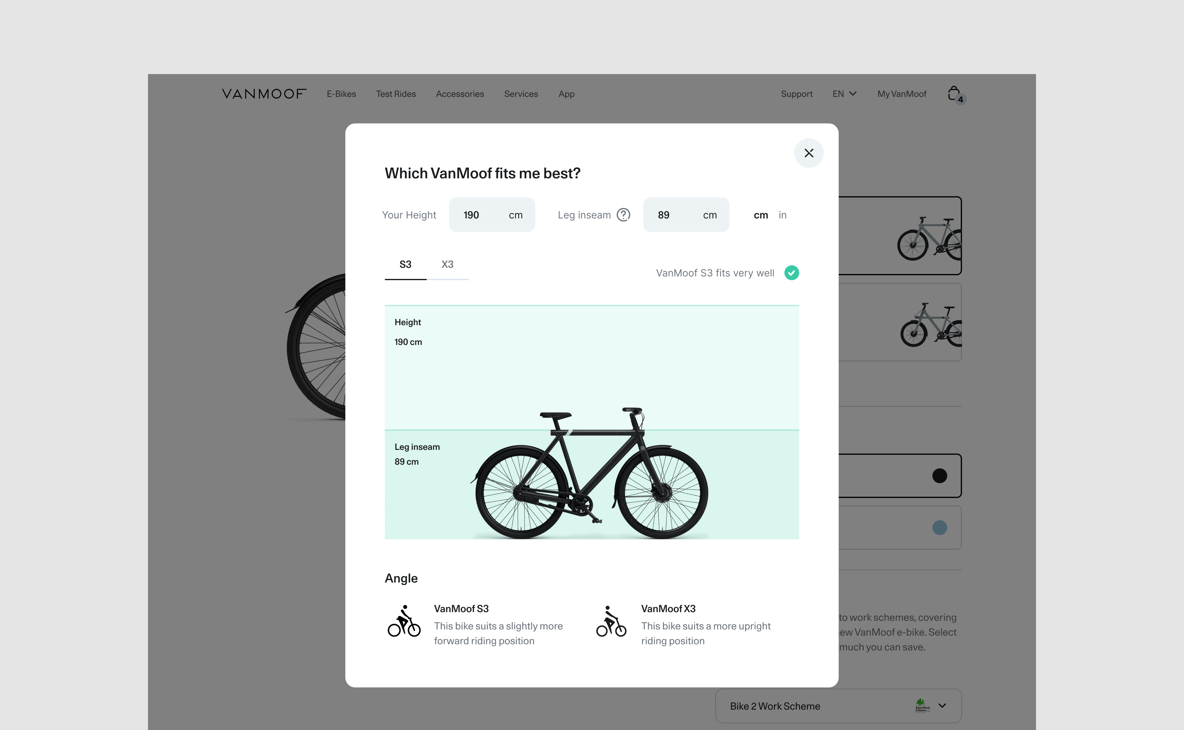Click the VANMOOF logo
The height and width of the screenshot is (730, 1184).
(264, 94)
